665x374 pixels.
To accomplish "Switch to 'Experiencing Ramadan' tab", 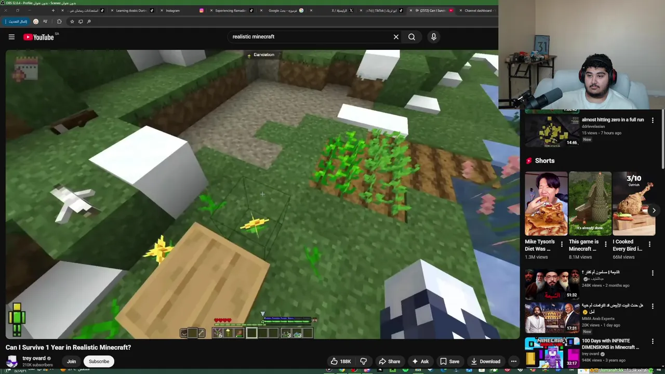I will pyautogui.click(x=231, y=10).
